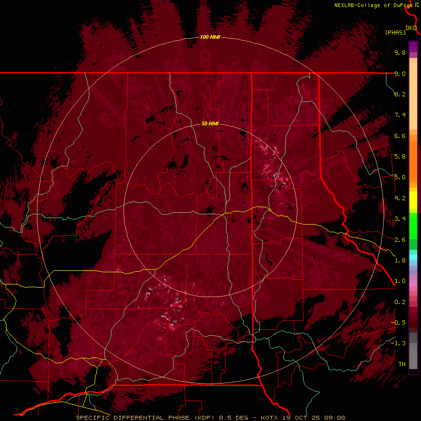421x421 pixels.
Task: Click the 5.0 value on the scale
Action: pyautogui.click(x=400, y=177)
